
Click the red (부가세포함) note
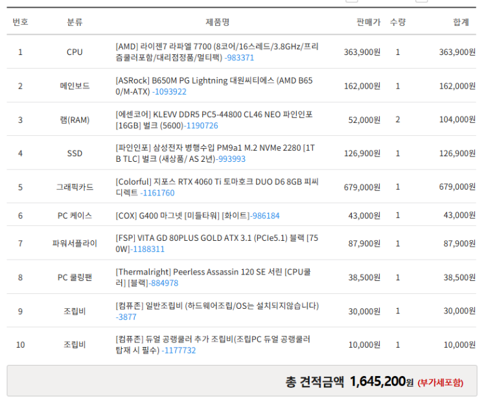[441, 383]
